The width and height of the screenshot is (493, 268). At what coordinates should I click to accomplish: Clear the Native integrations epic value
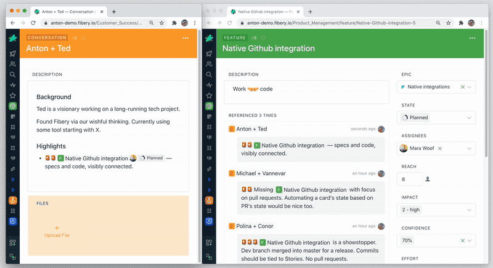click(x=463, y=87)
